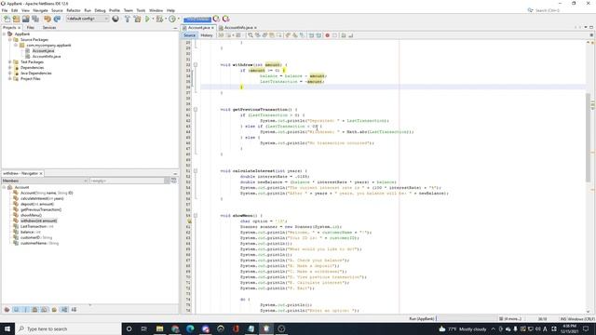Click the New Project toolbar icon
Viewport: 596px width, 335px height.
coord(17,19)
